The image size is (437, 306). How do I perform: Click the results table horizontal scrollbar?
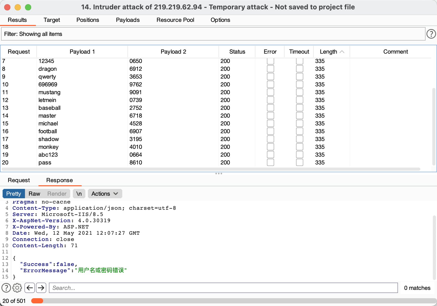[211, 169]
